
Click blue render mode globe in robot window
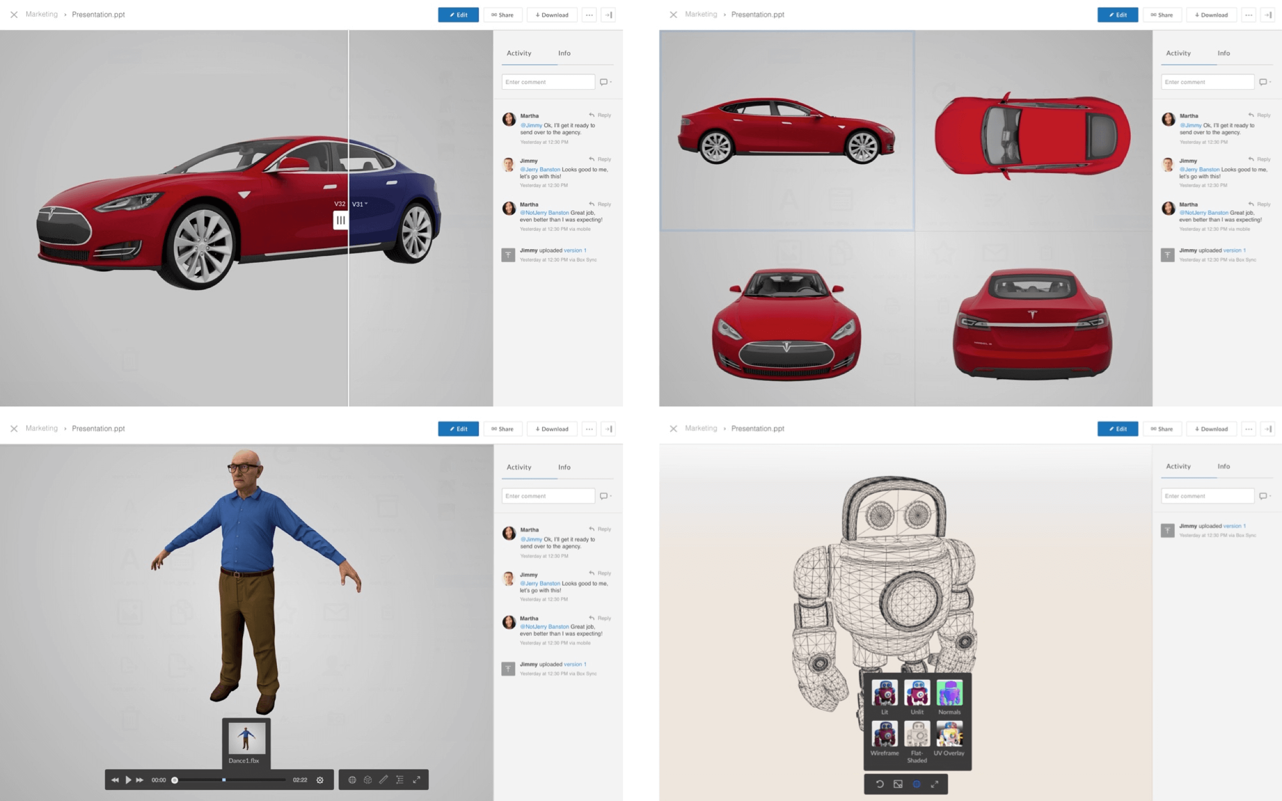[916, 784]
